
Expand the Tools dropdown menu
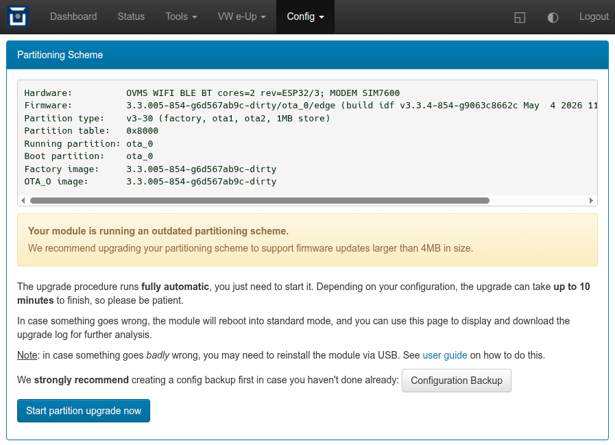pos(181,16)
